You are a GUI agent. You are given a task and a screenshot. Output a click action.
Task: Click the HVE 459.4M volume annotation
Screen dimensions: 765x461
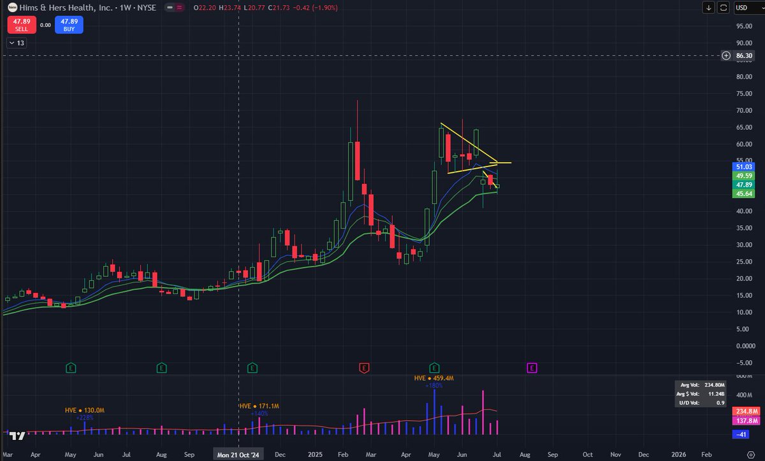point(434,378)
